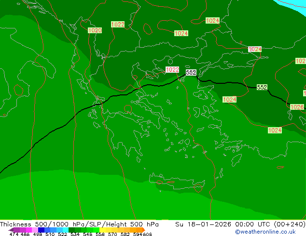Image resolution: width=306 pixels, height=236 pixels.
Task: Select the 1026 pressure isobar label
Action: pyautogui.click(x=297, y=107)
